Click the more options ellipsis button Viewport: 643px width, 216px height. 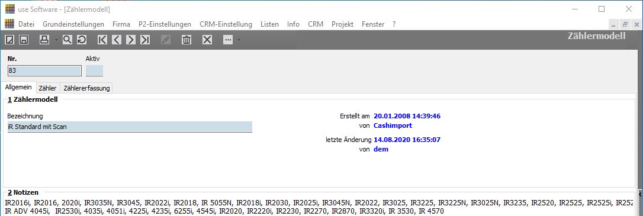(x=228, y=40)
